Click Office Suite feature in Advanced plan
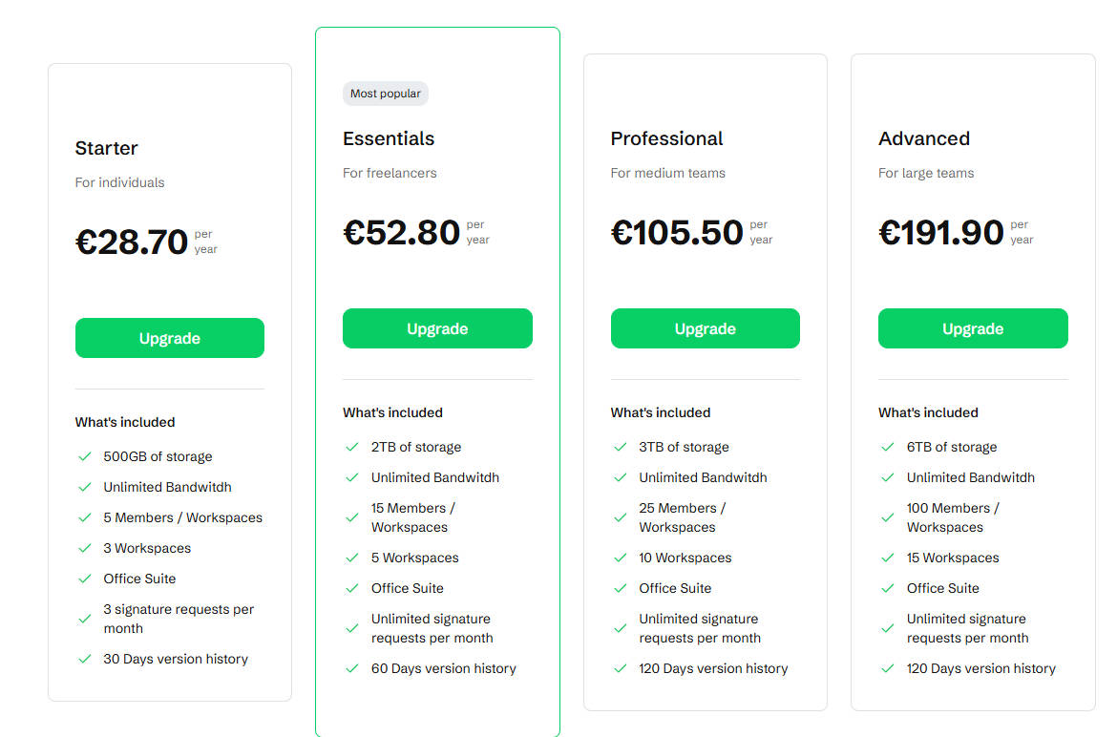This screenshot has width=1117, height=737. pyautogui.click(x=942, y=588)
